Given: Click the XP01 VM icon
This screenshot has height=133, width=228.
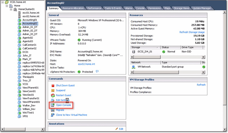Looking at the screenshot, I should 19,116.
